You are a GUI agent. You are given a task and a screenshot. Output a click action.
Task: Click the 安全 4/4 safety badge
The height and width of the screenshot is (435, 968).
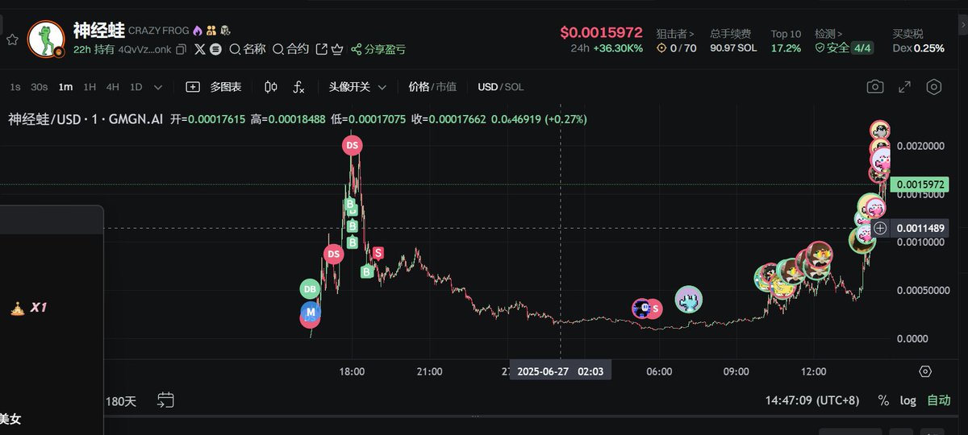point(844,48)
